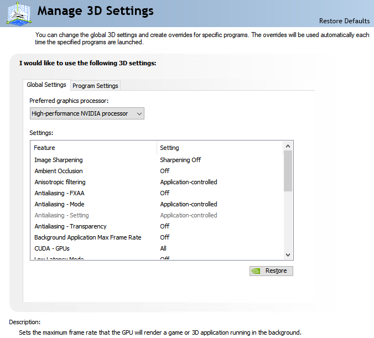Open the Preferred graphics processor dropdown
The image size is (374, 338).
pyautogui.click(x=87, y=113)
